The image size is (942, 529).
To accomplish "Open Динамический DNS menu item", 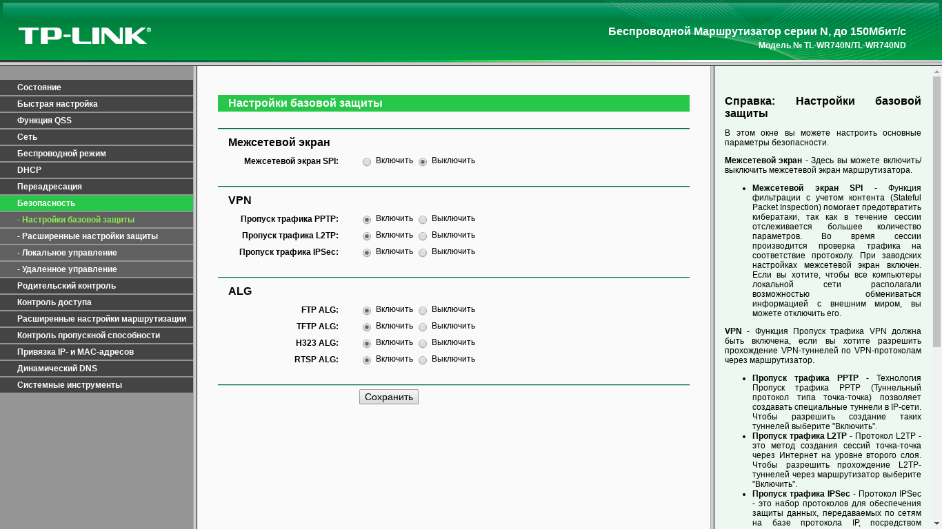I will (97, 369).
